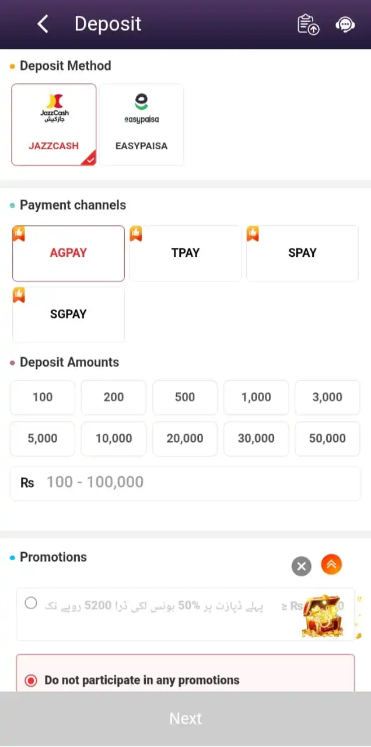371x747 pixels.
Task: Select the 50% first deposit bonus promotion
Action: (x=31, y=603)
